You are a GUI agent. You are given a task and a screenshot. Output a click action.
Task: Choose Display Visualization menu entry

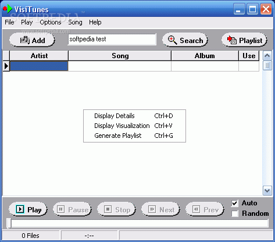[x=134, y=126]
